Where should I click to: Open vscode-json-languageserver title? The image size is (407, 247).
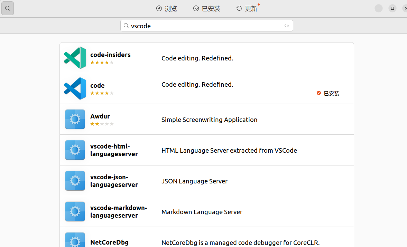click(x=114, y=181)
